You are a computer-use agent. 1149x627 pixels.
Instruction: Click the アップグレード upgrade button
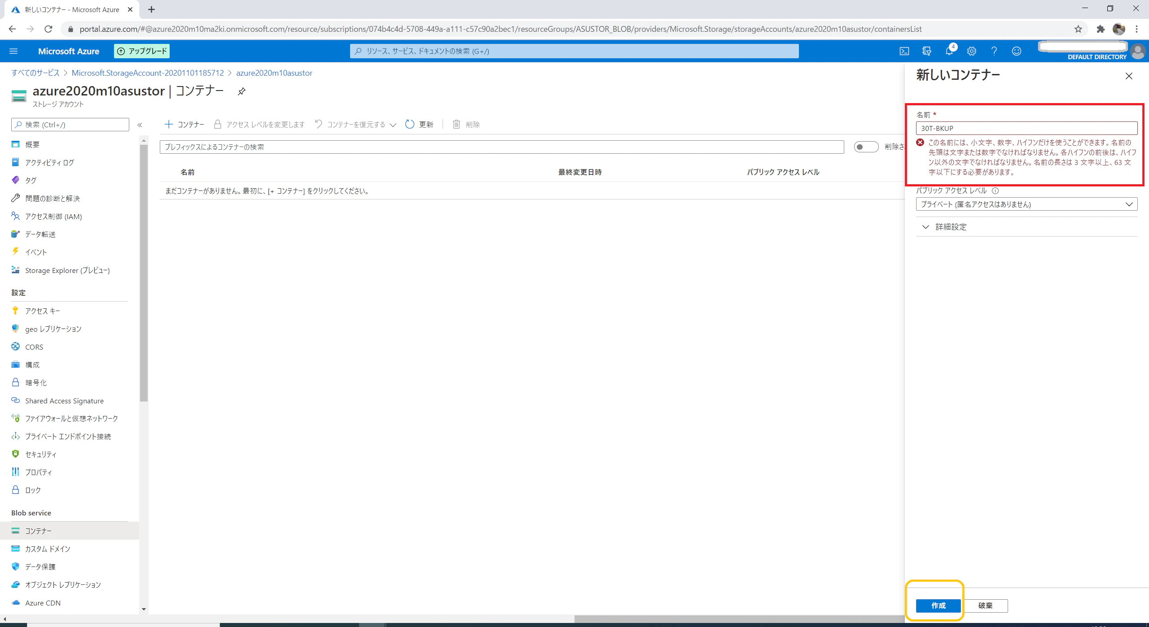(142, 51)
